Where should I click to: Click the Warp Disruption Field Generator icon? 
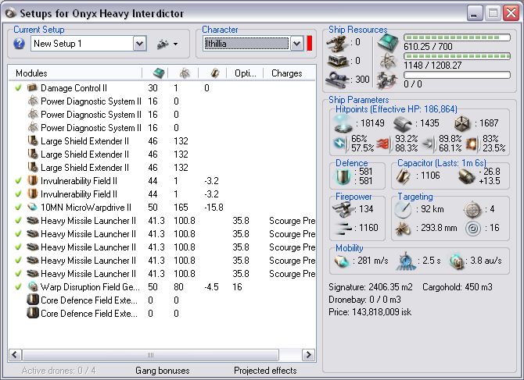click(32, 287)
